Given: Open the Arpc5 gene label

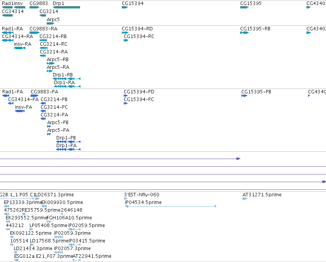Looking at the screenshot, I should tap(53, 19).
